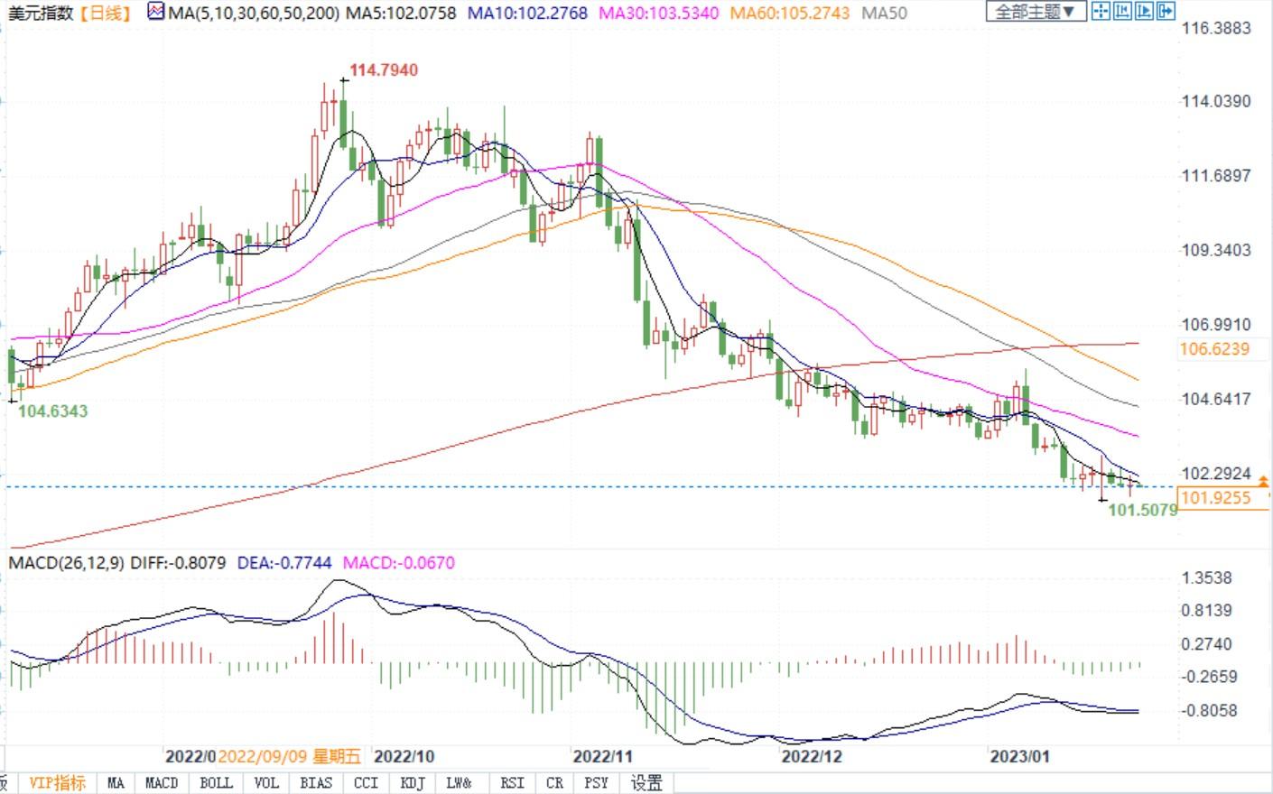Click the MACD(26,12,9) parameters label
This screenshot has height=794, width=1273.
66,563
